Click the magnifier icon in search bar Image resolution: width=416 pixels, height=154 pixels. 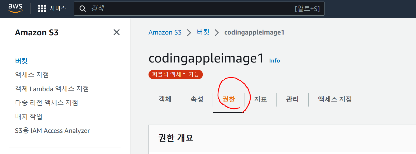83,9
